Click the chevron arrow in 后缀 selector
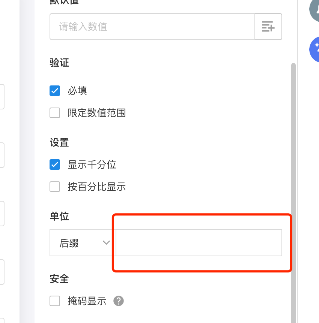 tap(106, 243)
